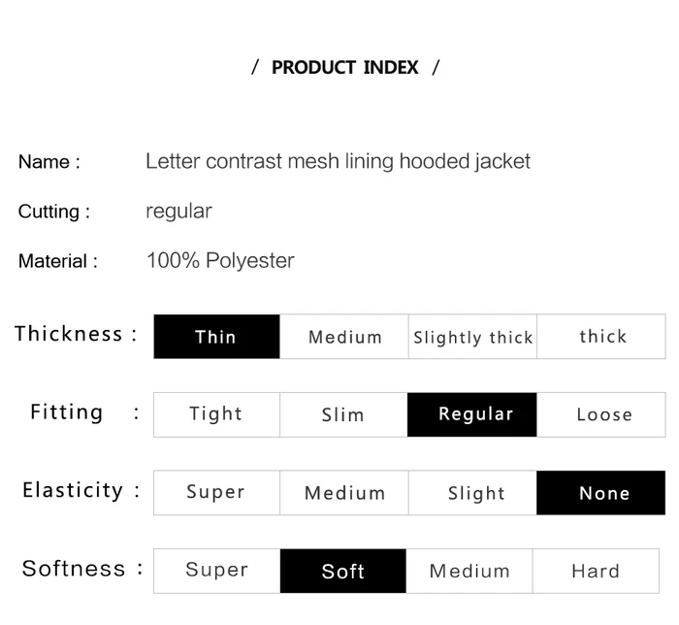679x625 pixels.
Task: Select Super in the Softness row
Action: pyautogui.click(x=216, y=571)
